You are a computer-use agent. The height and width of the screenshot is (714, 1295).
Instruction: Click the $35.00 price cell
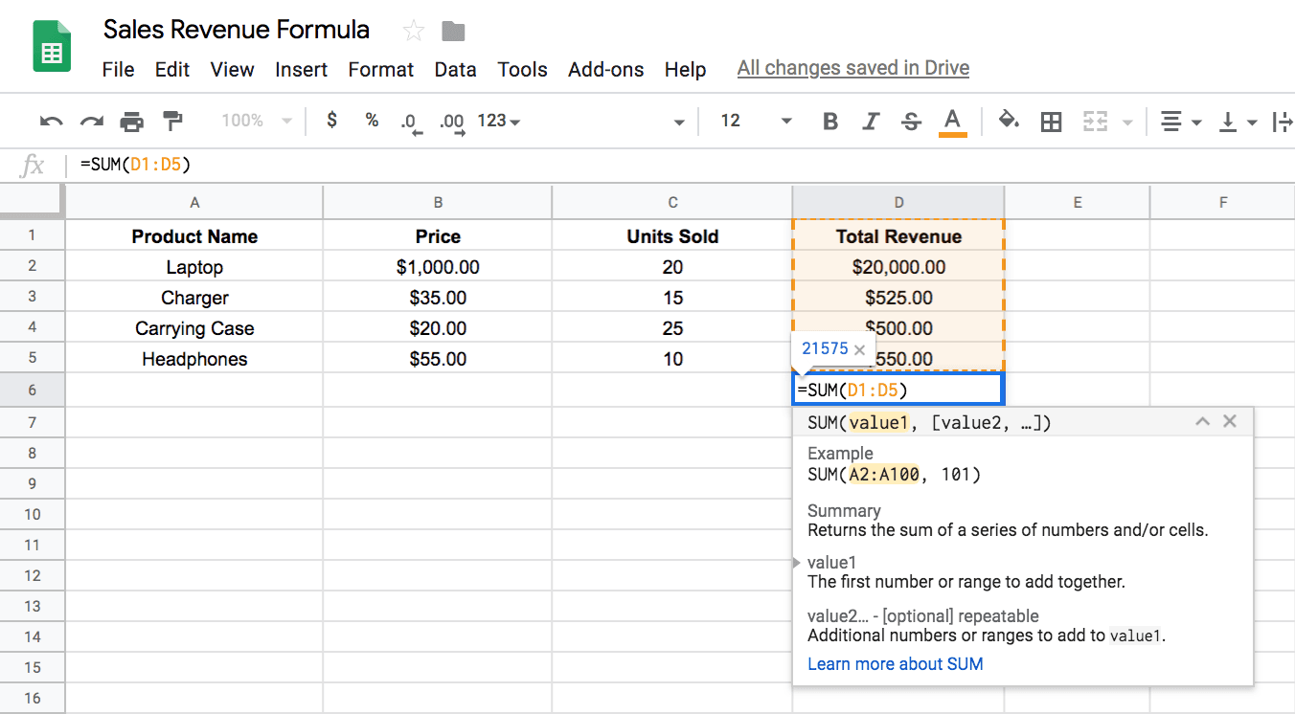click(x=438, y=298)
